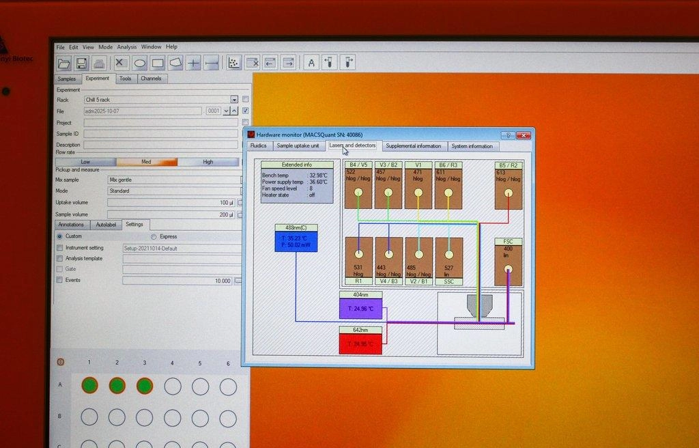Open the Analysis menu

point(127,47)
